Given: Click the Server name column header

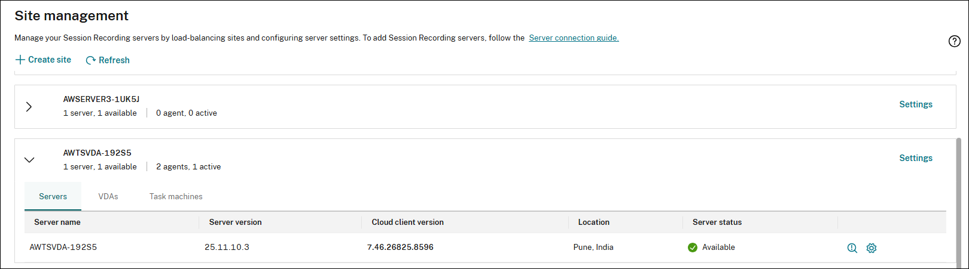Looking at the screenshot, I should (x=57, y=222).
